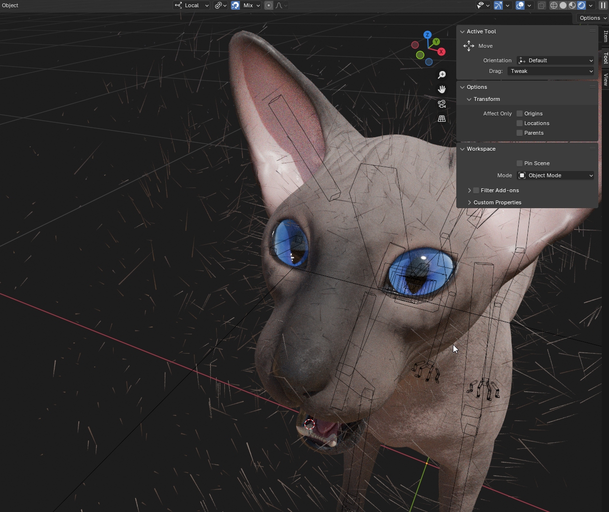The height and width of the screenshot is (512, 609).
Task: Enable the Pin Scene checkbox
Action: (x=520, y=163)
